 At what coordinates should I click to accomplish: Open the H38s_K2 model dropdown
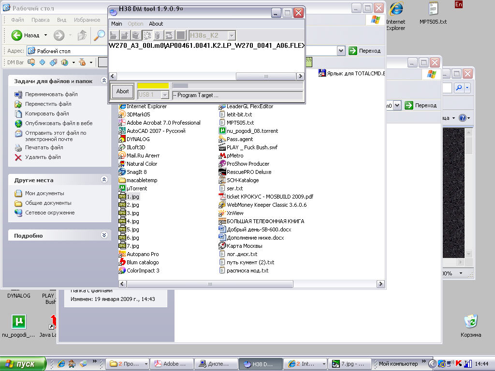232,35
